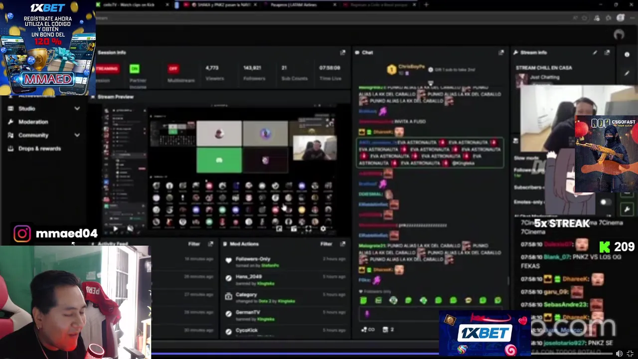Open Filter in Activity Feed panel
The height and width of the screenshot is (359, 638).
tap(194, 244)
